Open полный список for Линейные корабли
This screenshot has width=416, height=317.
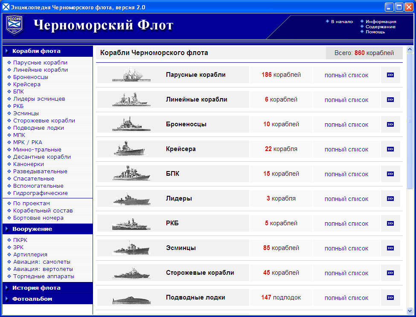tap(346, 100)
